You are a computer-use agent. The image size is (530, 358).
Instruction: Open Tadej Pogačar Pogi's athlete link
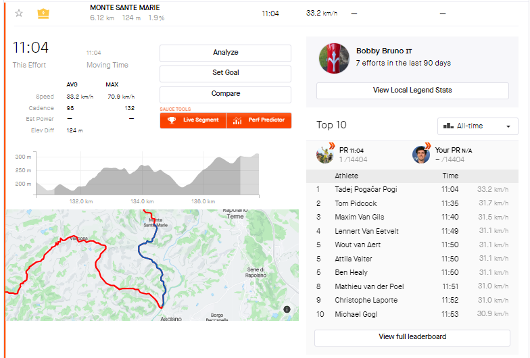tap(366, 189)
